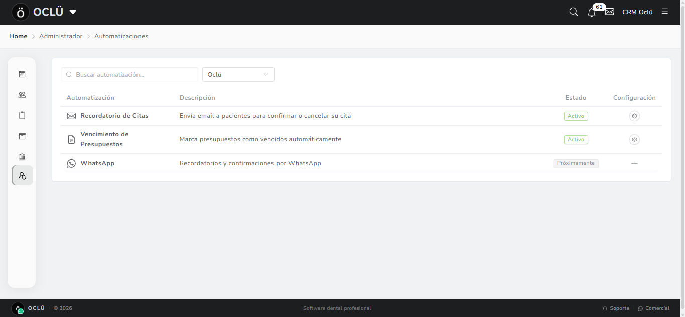The width and height of the screenshot is (685, 317).
Task: Open the Oclü clinic selector dropdown
Action: (x=238, y=75)
